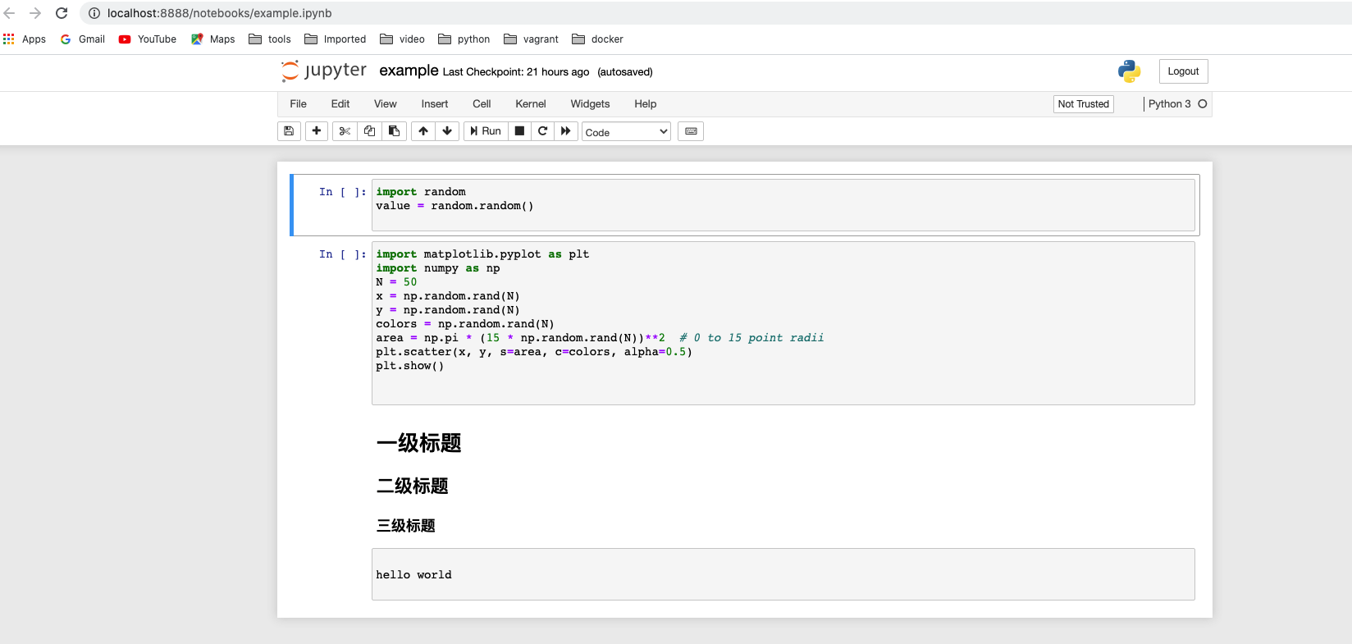Viewport: 1352px width, 644px height.
Task: Select the 三级标题 heading
Action: (x=406, y=526)
